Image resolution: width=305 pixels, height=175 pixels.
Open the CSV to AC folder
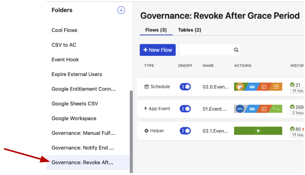(64, 45)
